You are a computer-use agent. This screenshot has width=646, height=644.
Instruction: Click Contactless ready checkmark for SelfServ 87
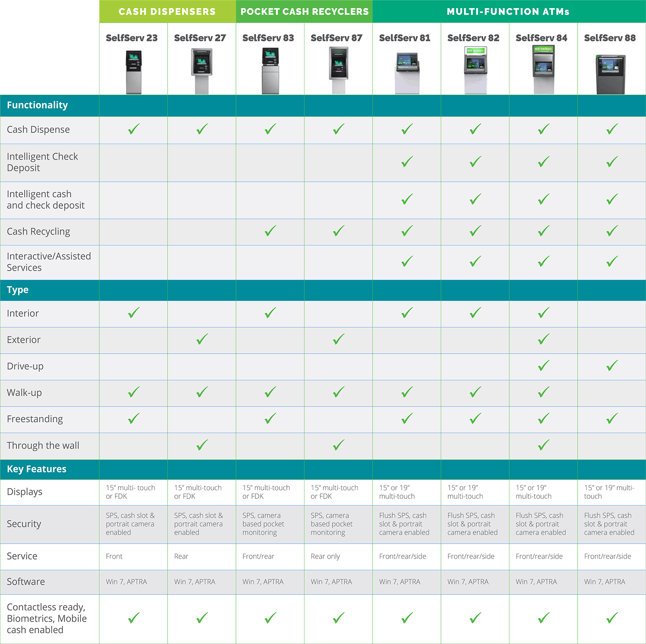tap(339, 618)
